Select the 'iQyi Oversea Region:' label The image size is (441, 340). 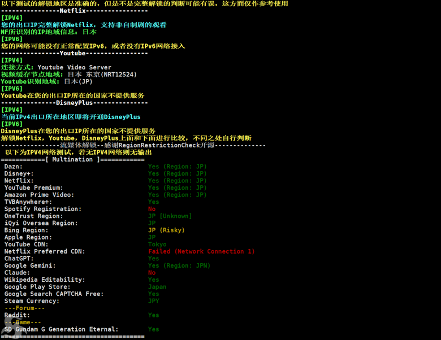41,223
